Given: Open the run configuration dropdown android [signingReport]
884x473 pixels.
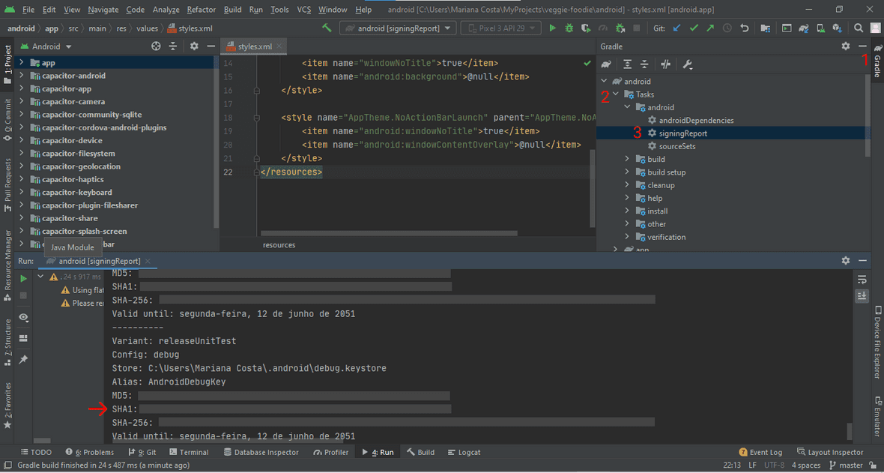Looking at the screenshot, I should pos(397,28).
